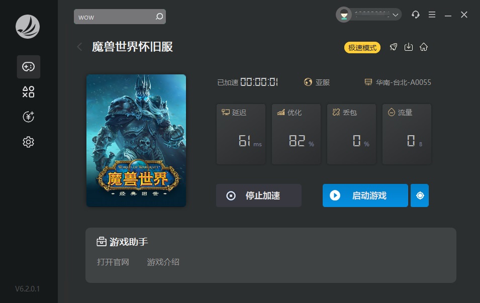
Task: Click the download icon near home
Action: tap(409, 47)
